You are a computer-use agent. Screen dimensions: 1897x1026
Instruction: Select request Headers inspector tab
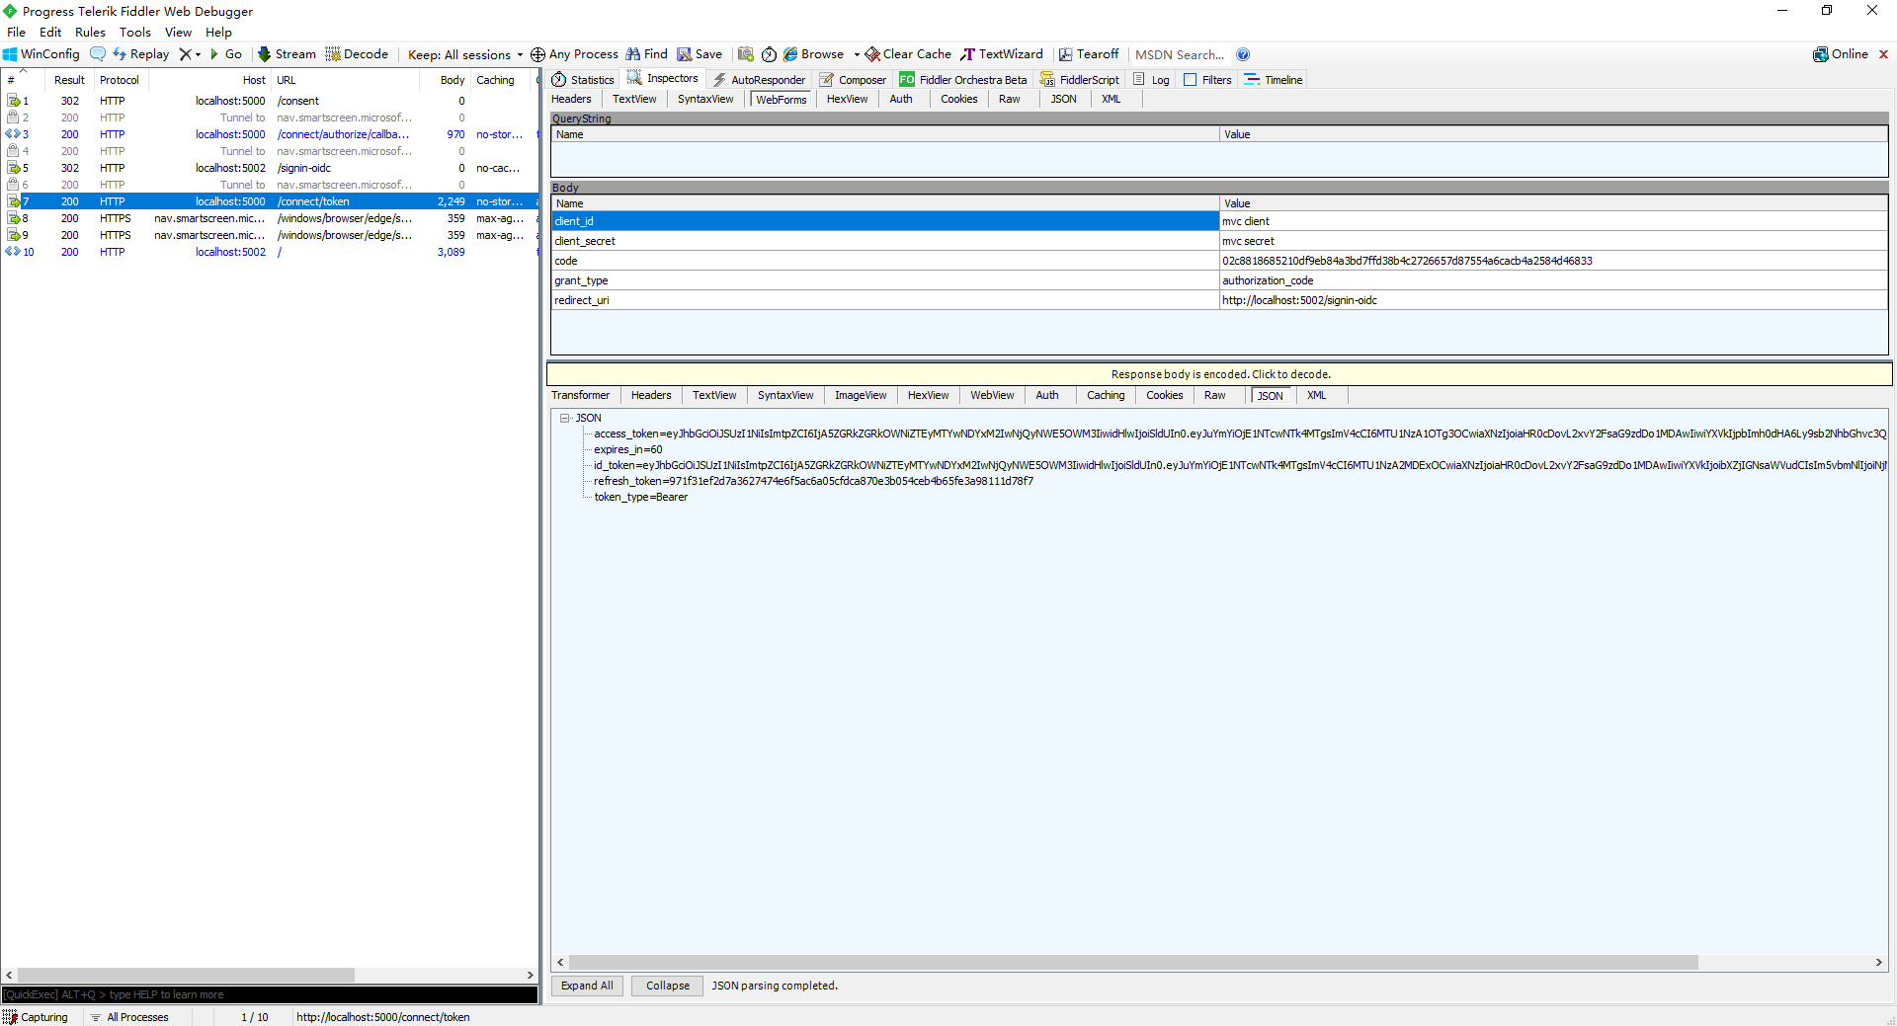point(571,99)
